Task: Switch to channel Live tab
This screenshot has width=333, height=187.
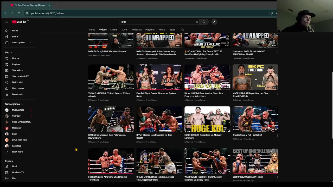Action: click(125, 30)
